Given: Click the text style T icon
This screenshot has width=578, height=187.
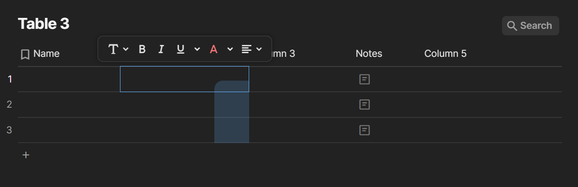Looking at the screenshot, I should (x=113, y=49).
